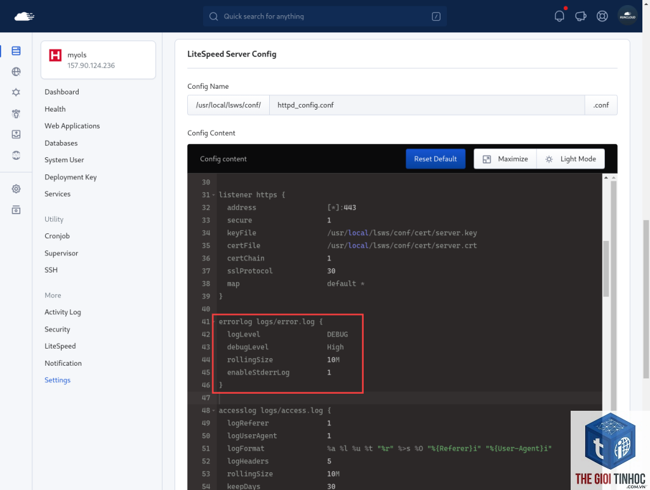Screen dimensions: 650x490
Task: Switch editor to Light Mode
Action: [x=571, y=159]
